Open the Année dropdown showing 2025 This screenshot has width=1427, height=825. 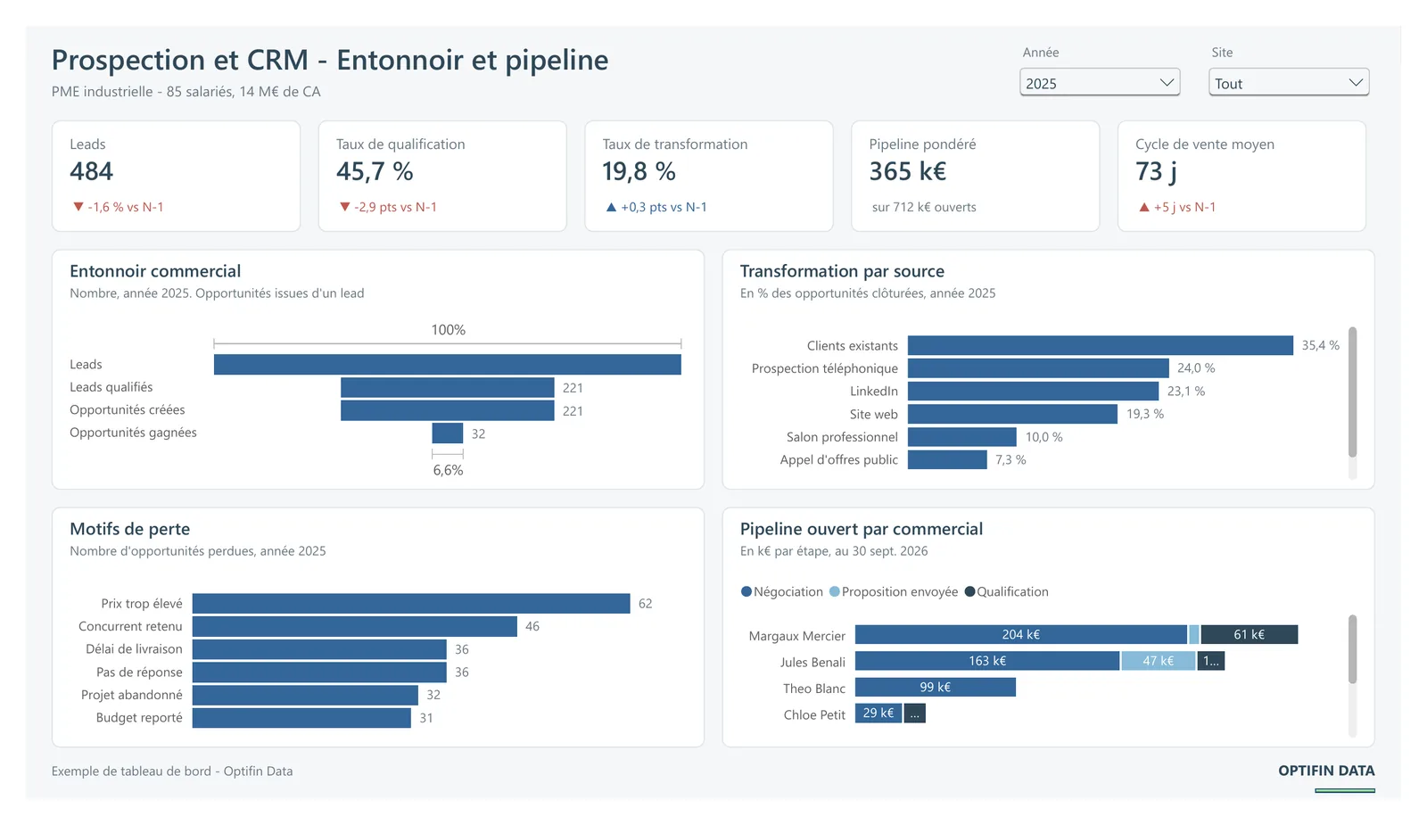[1100, 83]
